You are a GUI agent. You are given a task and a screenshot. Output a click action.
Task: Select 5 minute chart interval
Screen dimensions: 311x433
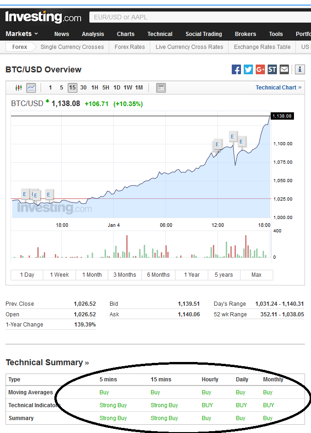(61, 88)
